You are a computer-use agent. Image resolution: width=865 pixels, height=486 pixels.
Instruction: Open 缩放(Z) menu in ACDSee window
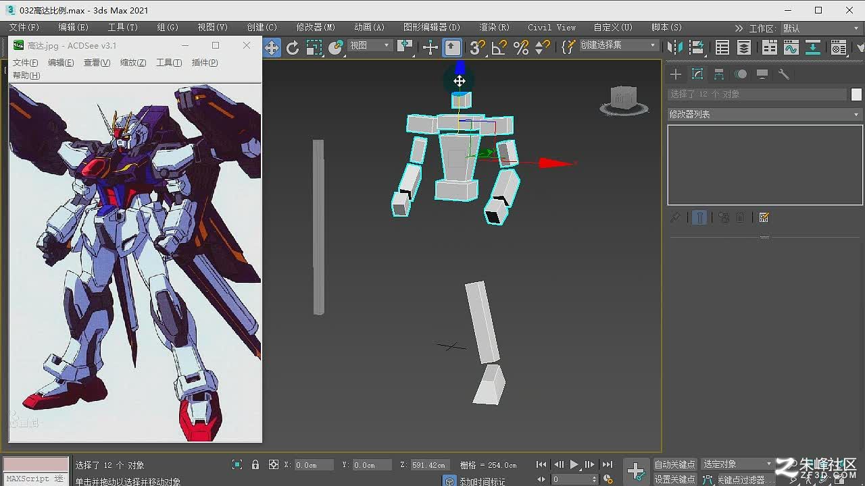(133, 62)
